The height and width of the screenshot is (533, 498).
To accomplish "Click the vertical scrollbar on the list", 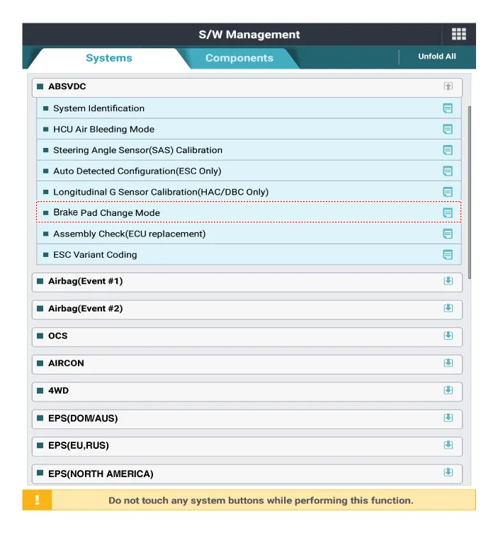I will click(470, 191).
